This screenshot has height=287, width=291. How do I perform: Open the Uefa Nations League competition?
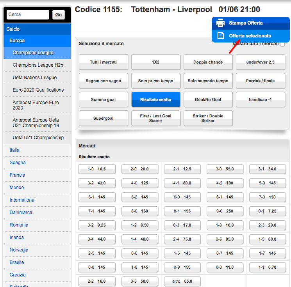35,78
